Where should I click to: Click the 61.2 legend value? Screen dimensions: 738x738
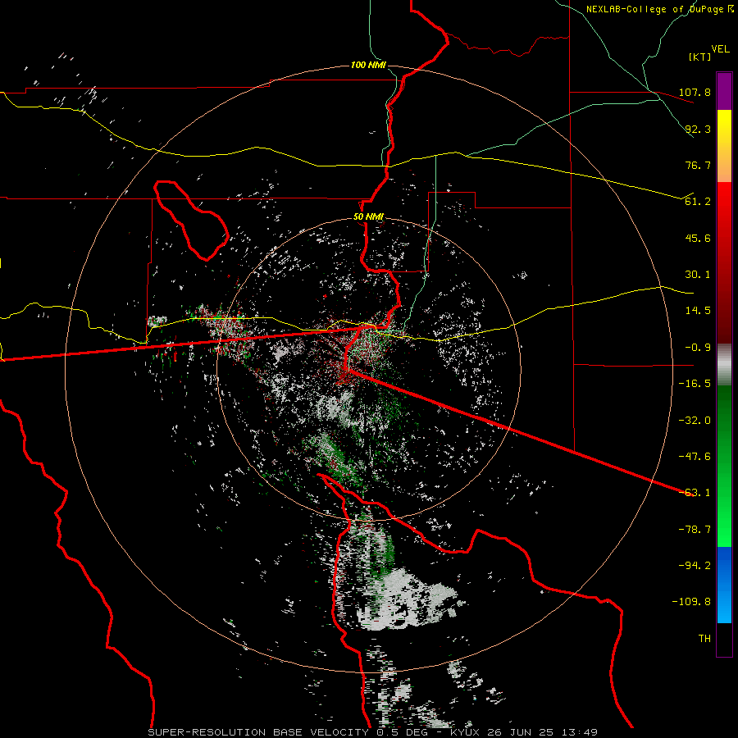pos(698,202)
